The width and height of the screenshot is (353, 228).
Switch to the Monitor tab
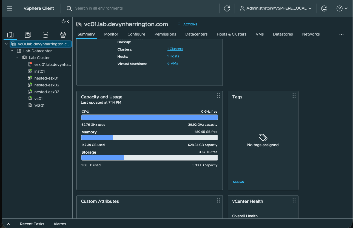point(111,34)
